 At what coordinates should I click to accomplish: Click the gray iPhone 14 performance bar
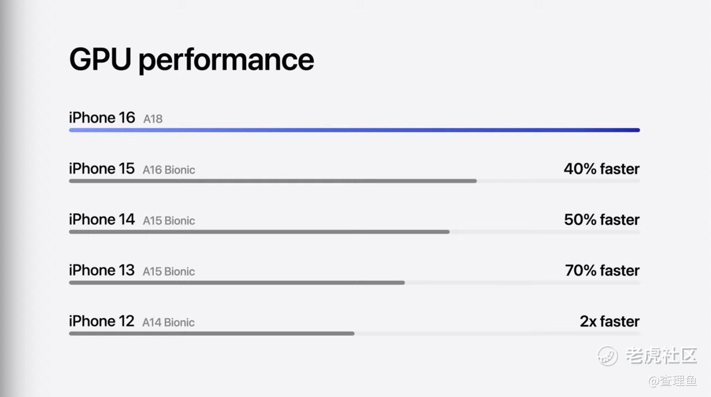259,232
